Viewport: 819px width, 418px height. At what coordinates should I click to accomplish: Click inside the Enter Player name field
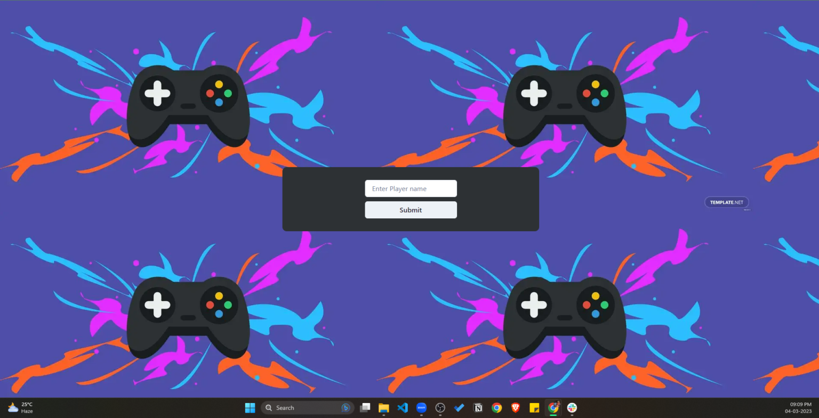[x=411, y=188]
